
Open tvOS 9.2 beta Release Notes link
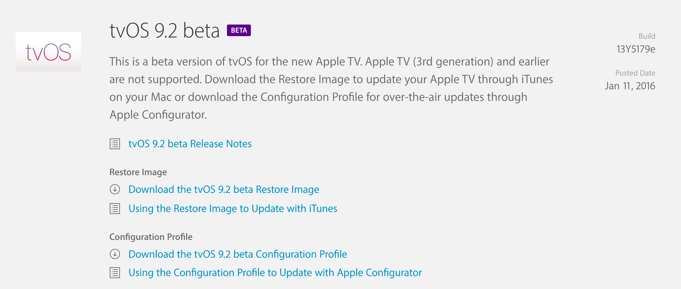[190, 144]
